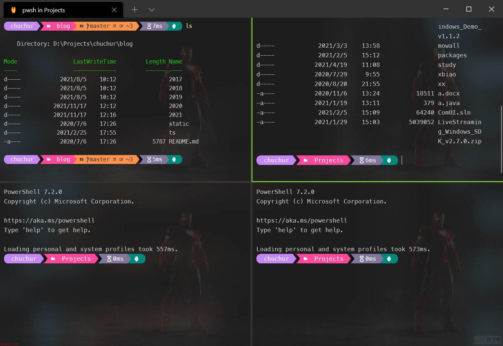Click the 'study' directory name
Viewport: 503px width, 346px height.
pyautogui.click(x=447, y=65)
